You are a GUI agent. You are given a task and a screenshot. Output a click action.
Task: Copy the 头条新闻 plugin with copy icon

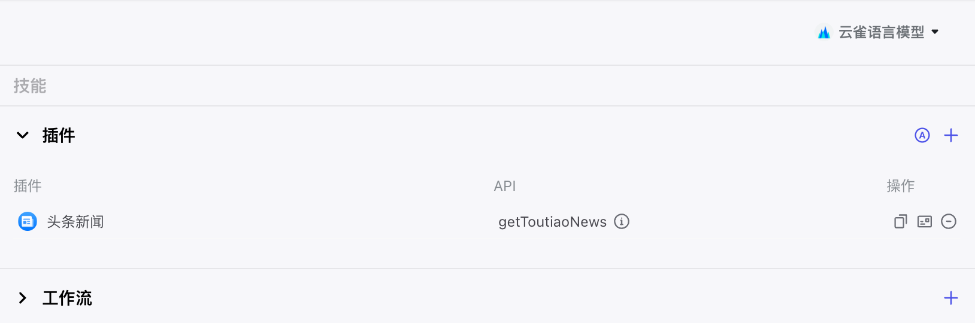coord(901,221)
